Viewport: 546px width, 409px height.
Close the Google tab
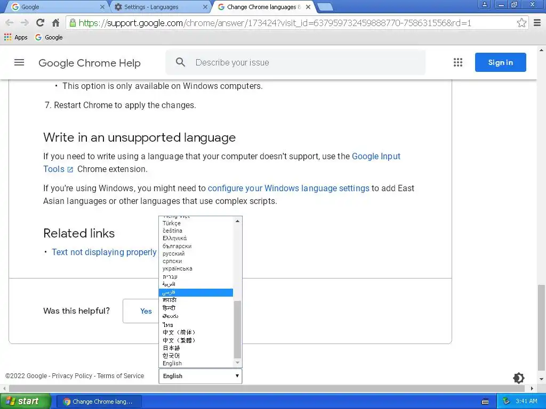pos(102,6)
